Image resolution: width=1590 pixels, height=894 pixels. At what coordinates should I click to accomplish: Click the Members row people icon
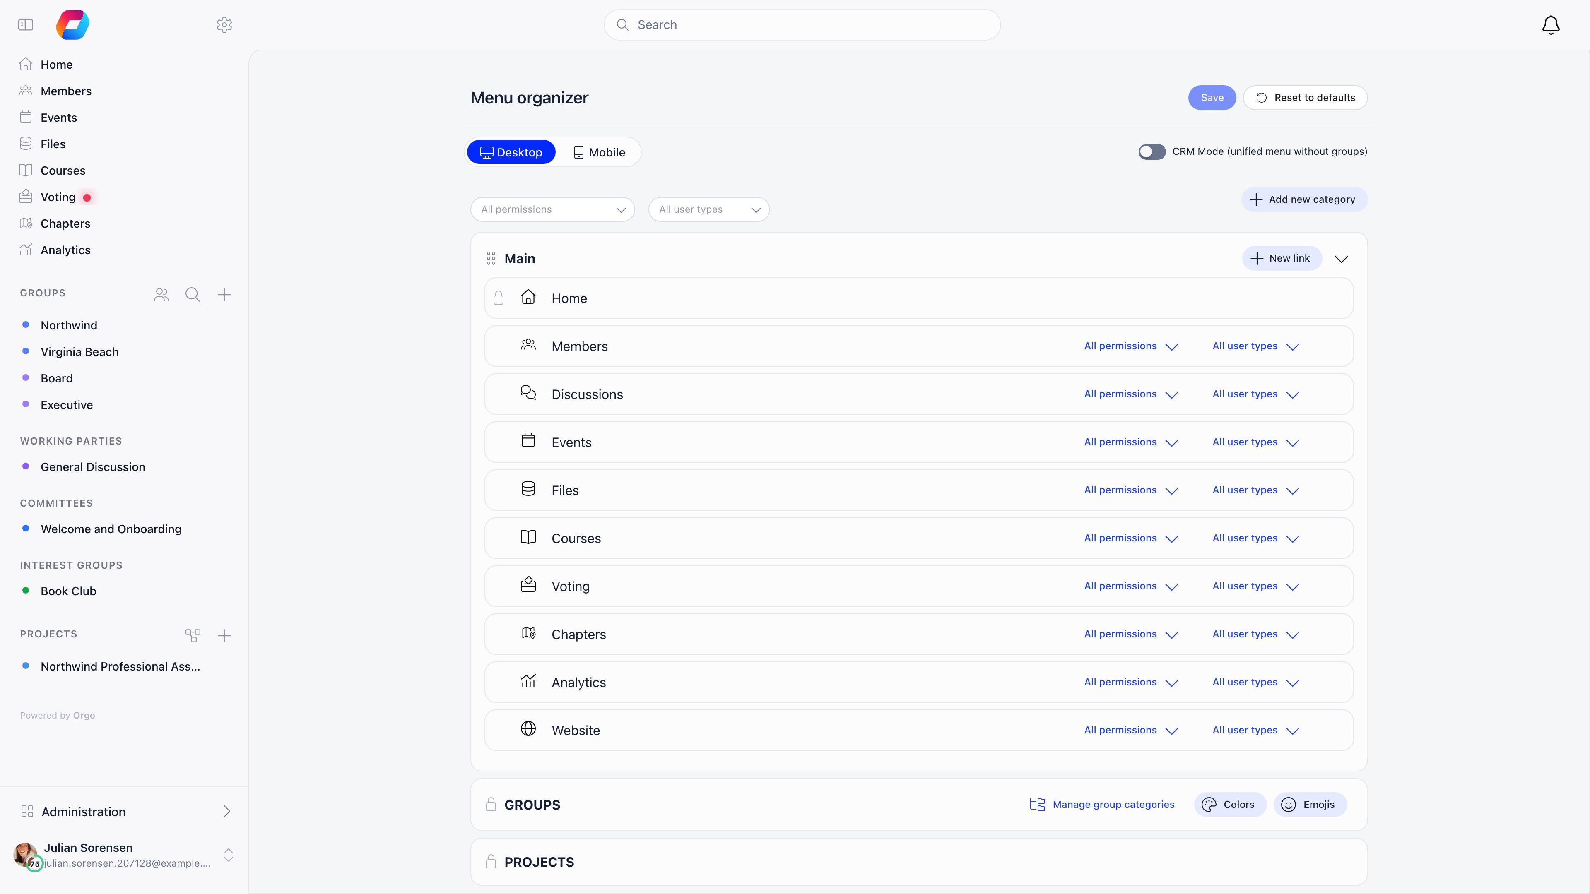528,345
